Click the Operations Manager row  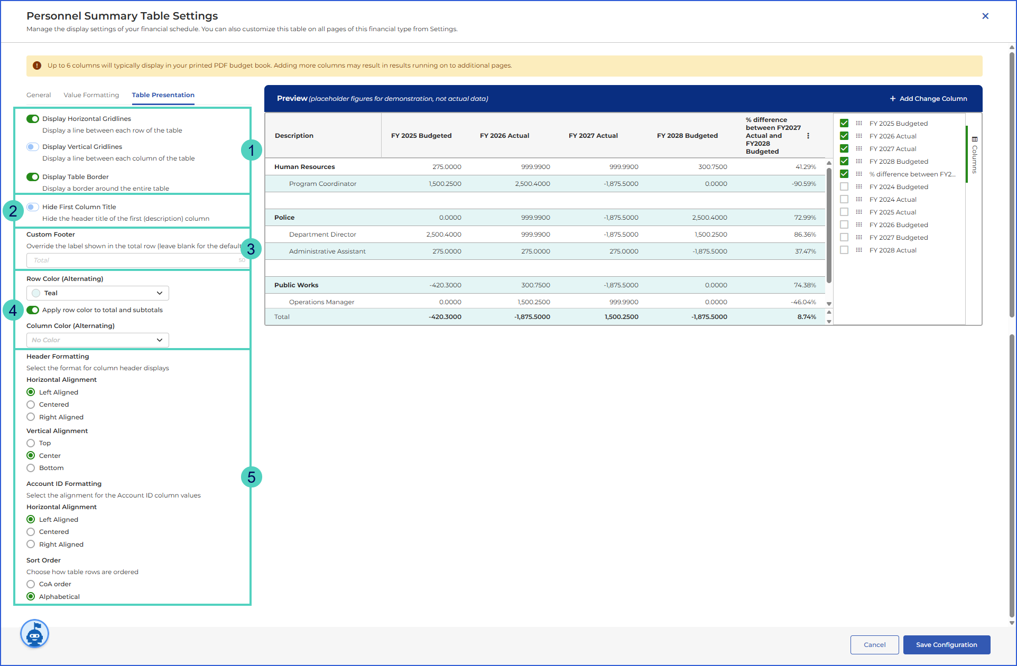click(x=545, y=302)
